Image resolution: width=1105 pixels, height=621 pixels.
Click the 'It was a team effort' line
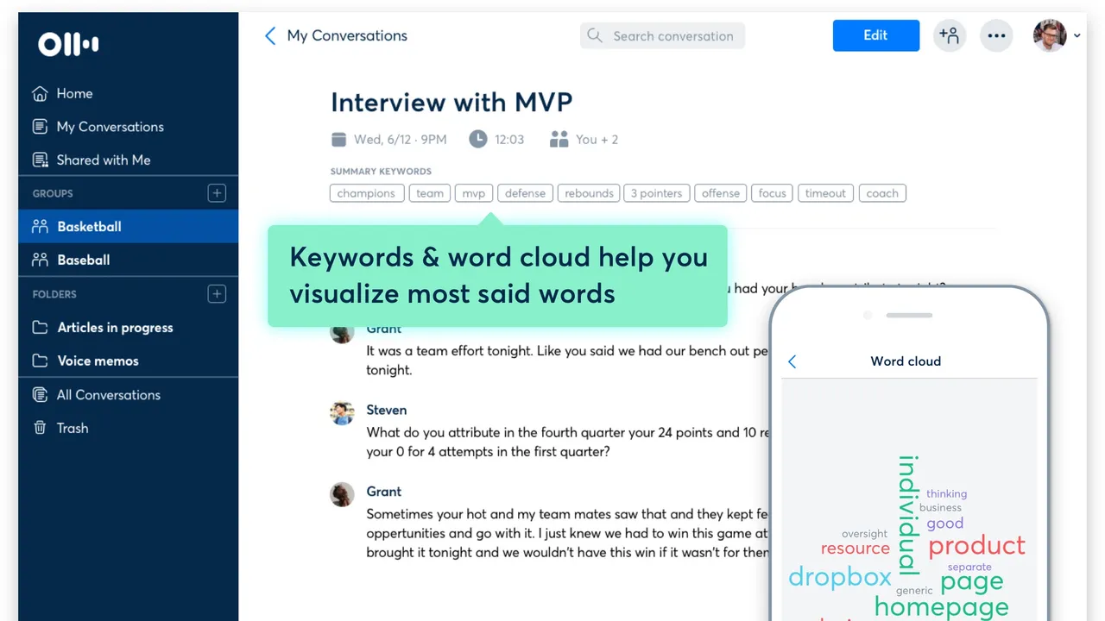click(567, 352)
